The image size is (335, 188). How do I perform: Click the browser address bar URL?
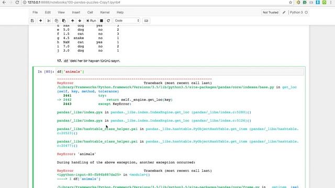pos(74,2)
